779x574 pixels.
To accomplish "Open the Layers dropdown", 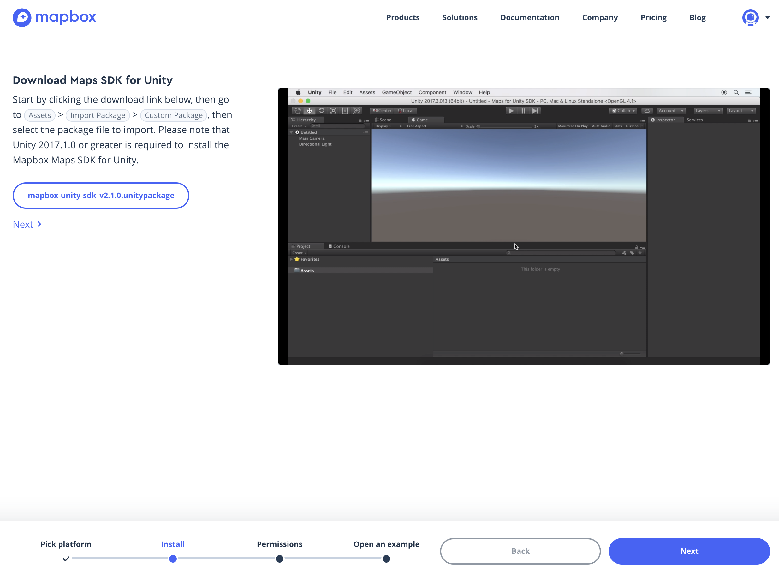I will click(708, 111).
